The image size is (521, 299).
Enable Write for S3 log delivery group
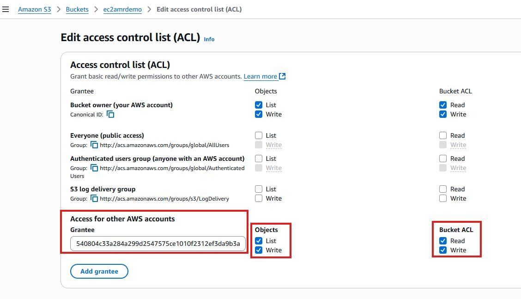(x=259, y=198)
